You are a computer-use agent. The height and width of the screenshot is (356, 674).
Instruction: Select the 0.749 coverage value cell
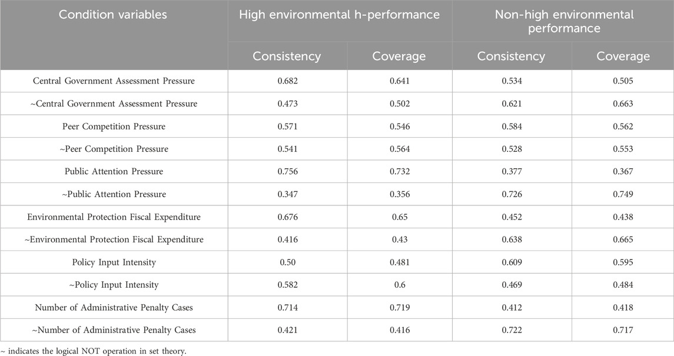click(623, 194)
